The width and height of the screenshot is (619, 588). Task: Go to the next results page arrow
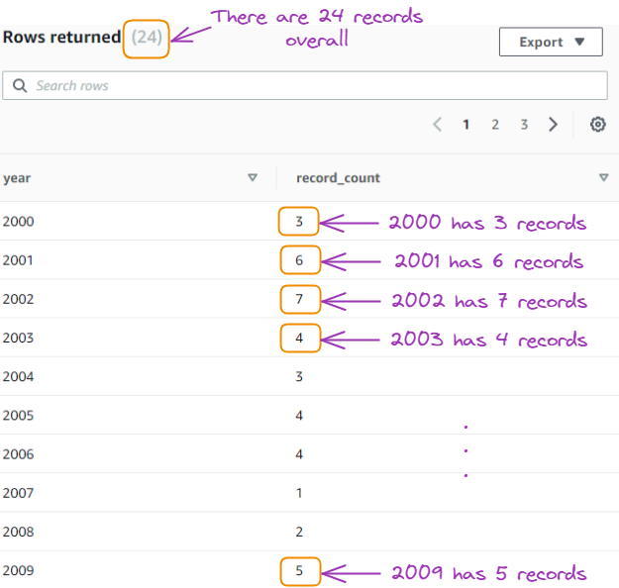point(553,125)
